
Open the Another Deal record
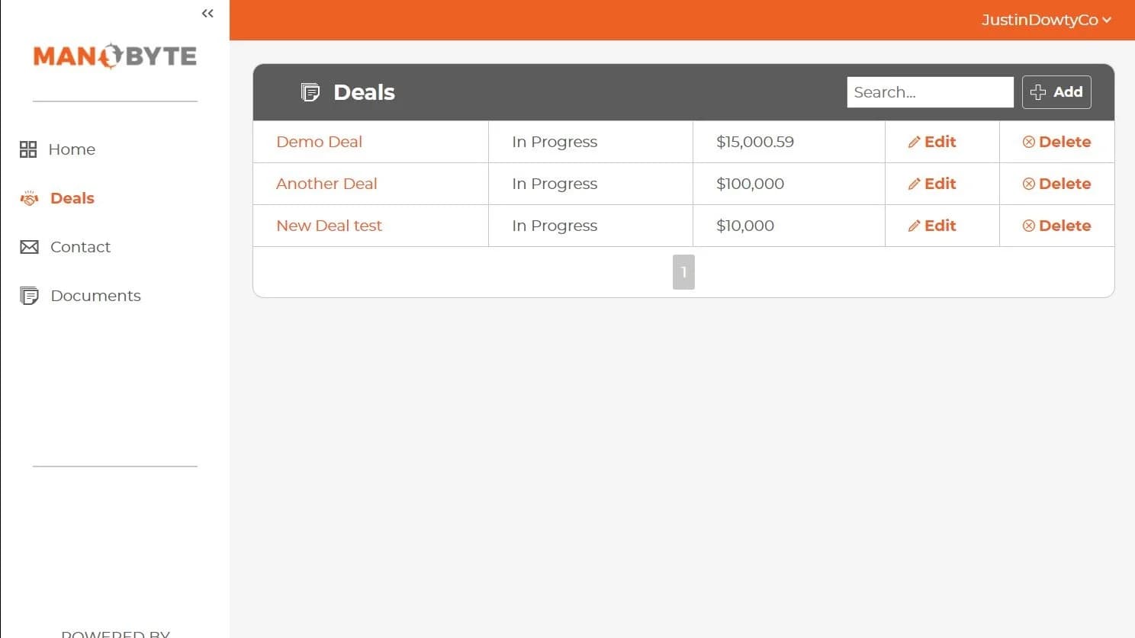pyautogui.click(x=326, y=184)
